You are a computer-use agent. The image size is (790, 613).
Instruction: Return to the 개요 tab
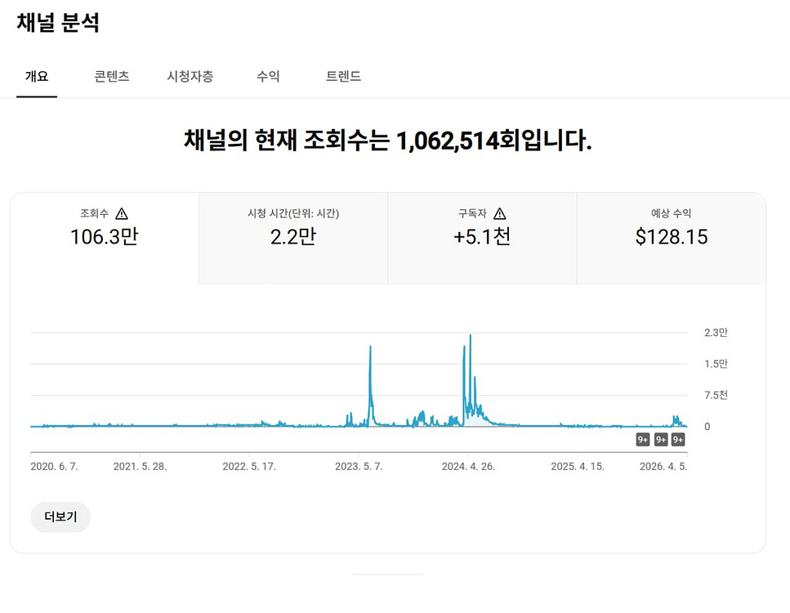[37, 77]
